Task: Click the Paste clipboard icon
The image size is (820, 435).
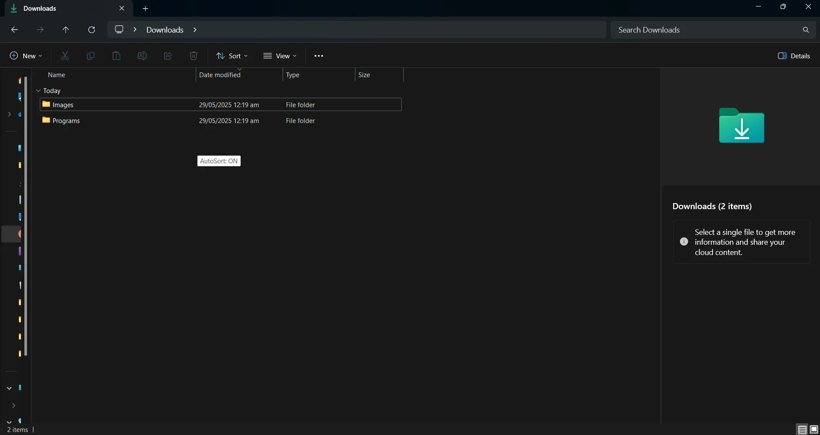Action: click(116, 56)
